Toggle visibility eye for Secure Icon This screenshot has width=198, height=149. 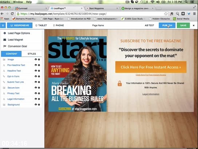coord(36,88)
